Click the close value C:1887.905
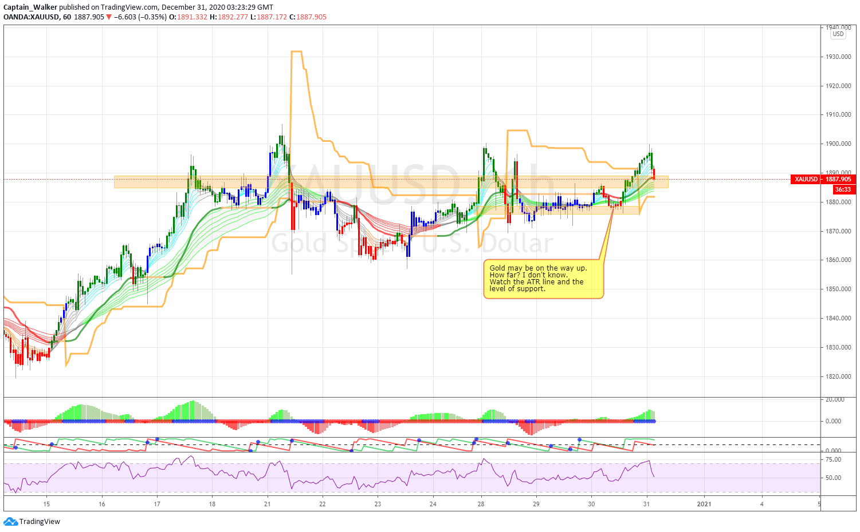The image size is (860, 532). [308, 17]
